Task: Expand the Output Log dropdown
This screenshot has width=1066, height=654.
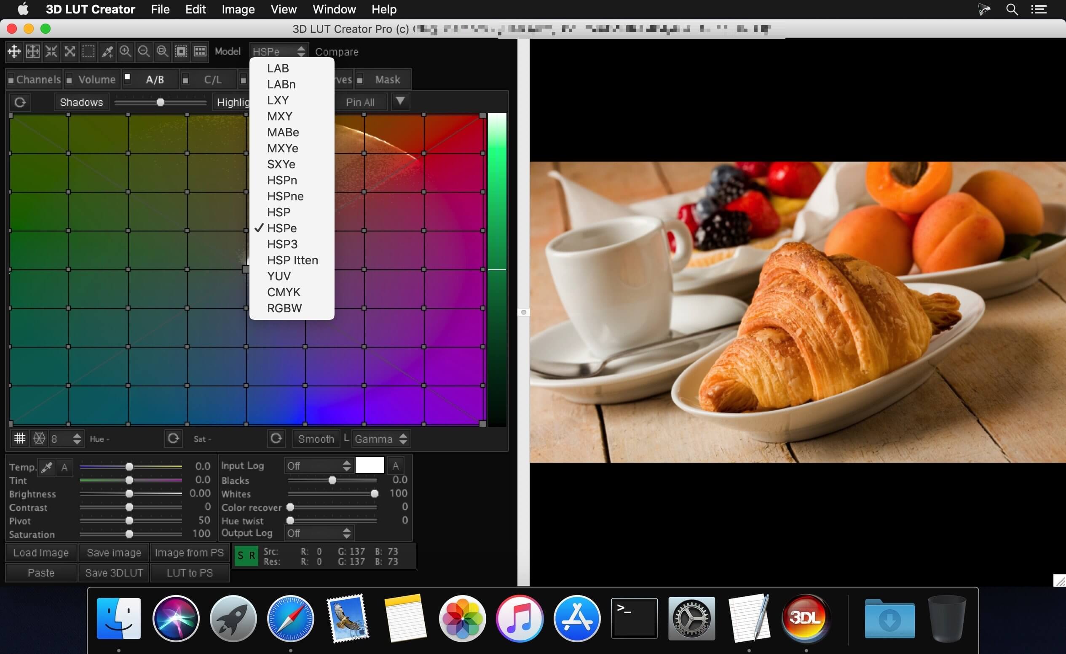Action: coord(318,533)
